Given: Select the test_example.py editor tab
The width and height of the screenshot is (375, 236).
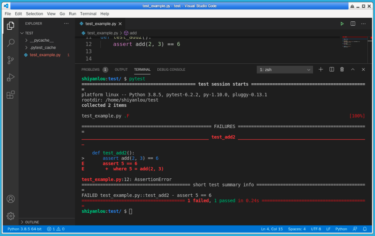Looking at the screenshot, I should coord(101,24).
